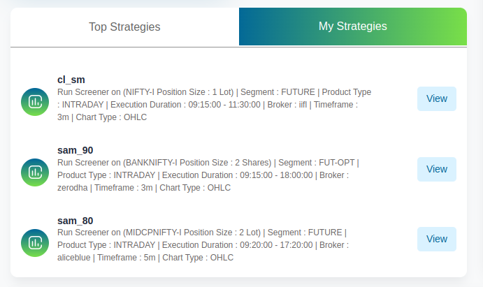The width and height of the screenshot is (483, 287).
Task: Click execution duration 09:15:00 - 11:30:00
Action: click(x=224, y=105)
